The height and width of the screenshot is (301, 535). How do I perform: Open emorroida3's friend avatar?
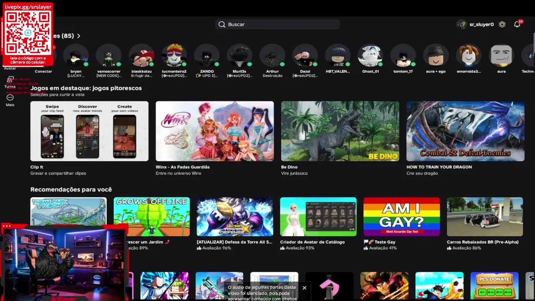[x=469, y=55]
